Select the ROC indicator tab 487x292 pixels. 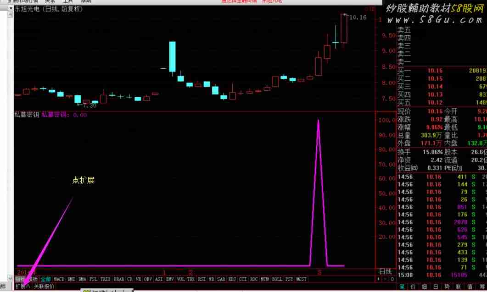(254, 279)
